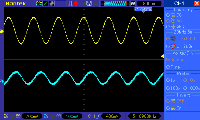
Task: Click the CH1 AC coupling status icon
Action: [6, 116]
